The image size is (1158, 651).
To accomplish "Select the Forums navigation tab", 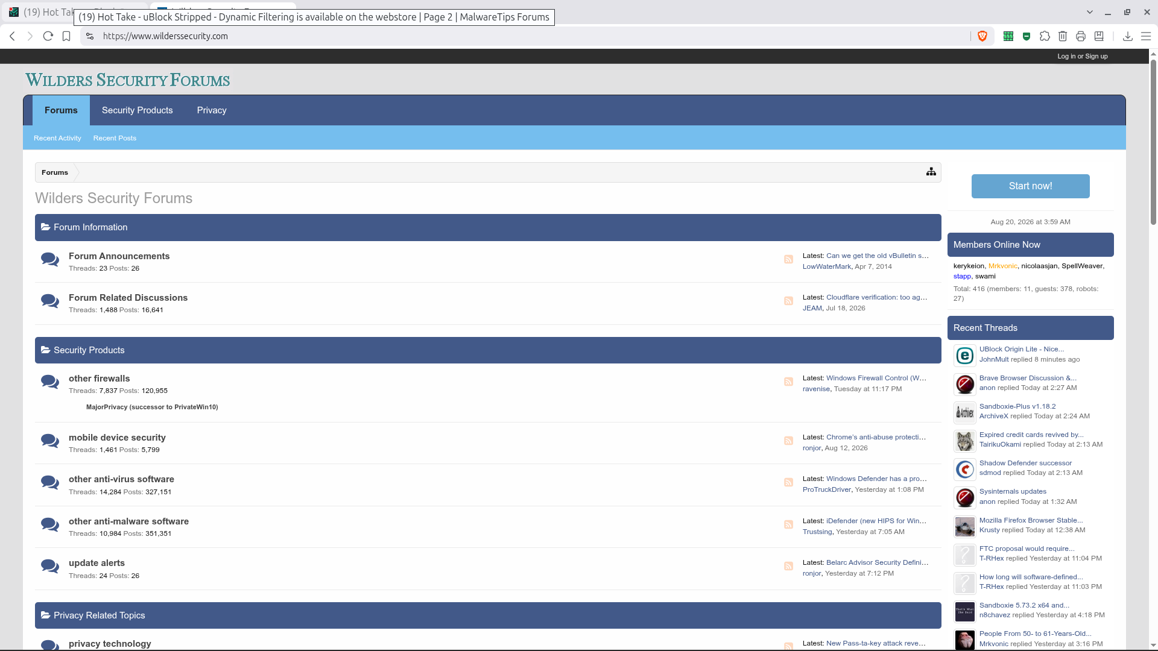I will pos(61,110).
